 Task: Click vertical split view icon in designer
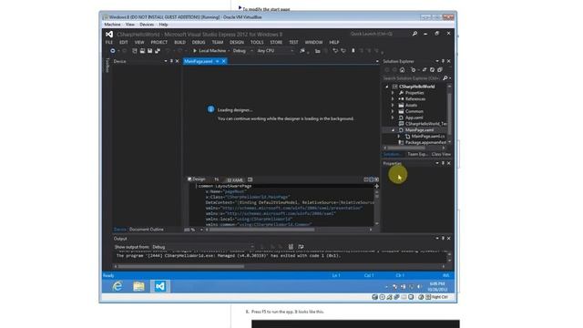pyautogui.click(x=366, y=179)
